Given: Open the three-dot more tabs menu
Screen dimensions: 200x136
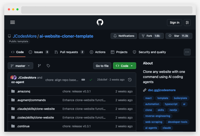Looking at the screenshot, I should pyautogui.click(x=187, y=52).
